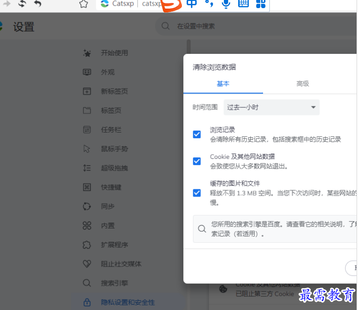Click the bookmark star icon
This screenshot has height=310, width=358.
[x=84, y=4]
